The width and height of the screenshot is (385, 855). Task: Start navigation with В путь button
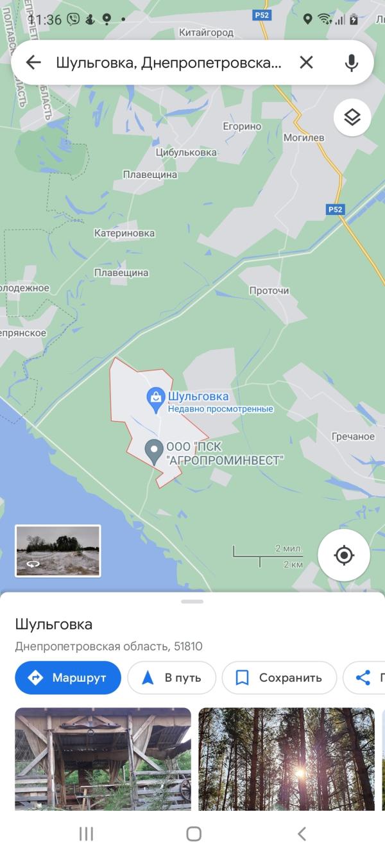click(x=171, y=678)
